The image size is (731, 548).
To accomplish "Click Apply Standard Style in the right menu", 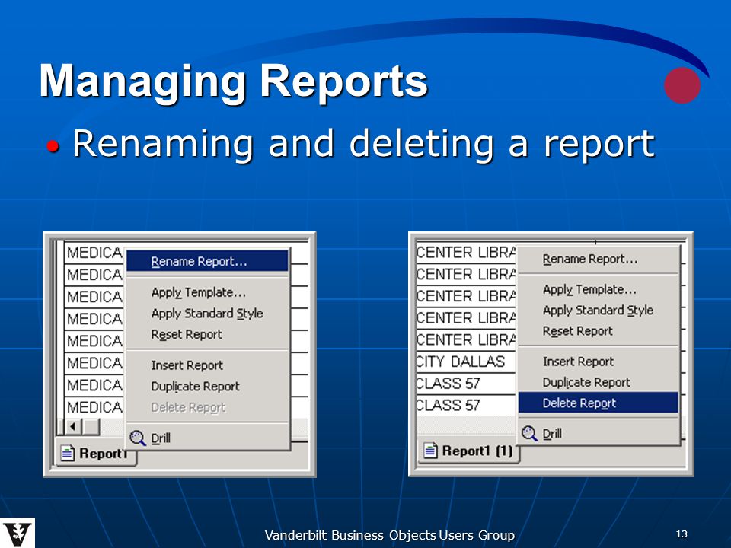I will pos(598,311).
